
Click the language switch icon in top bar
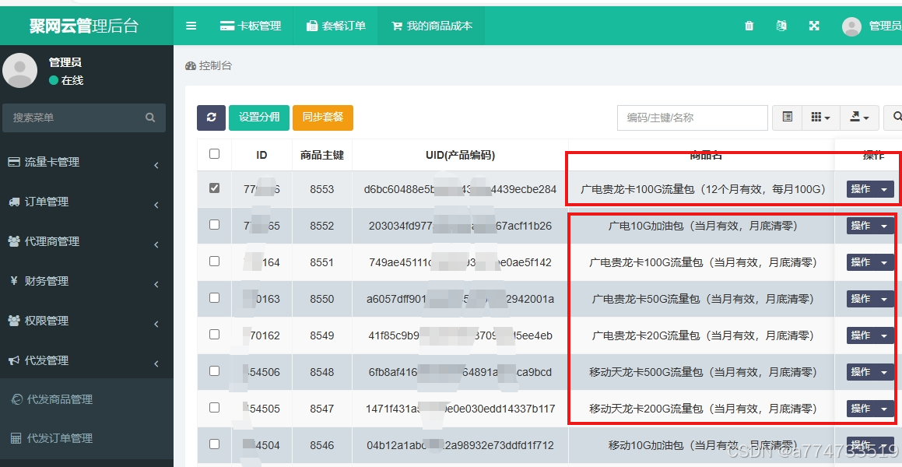click(x=781, y=26)
